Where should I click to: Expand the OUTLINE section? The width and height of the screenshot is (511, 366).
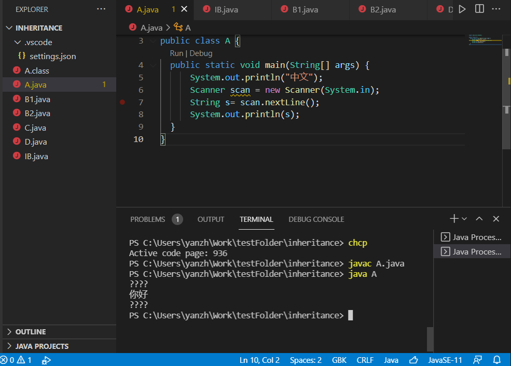coord(59,332)
